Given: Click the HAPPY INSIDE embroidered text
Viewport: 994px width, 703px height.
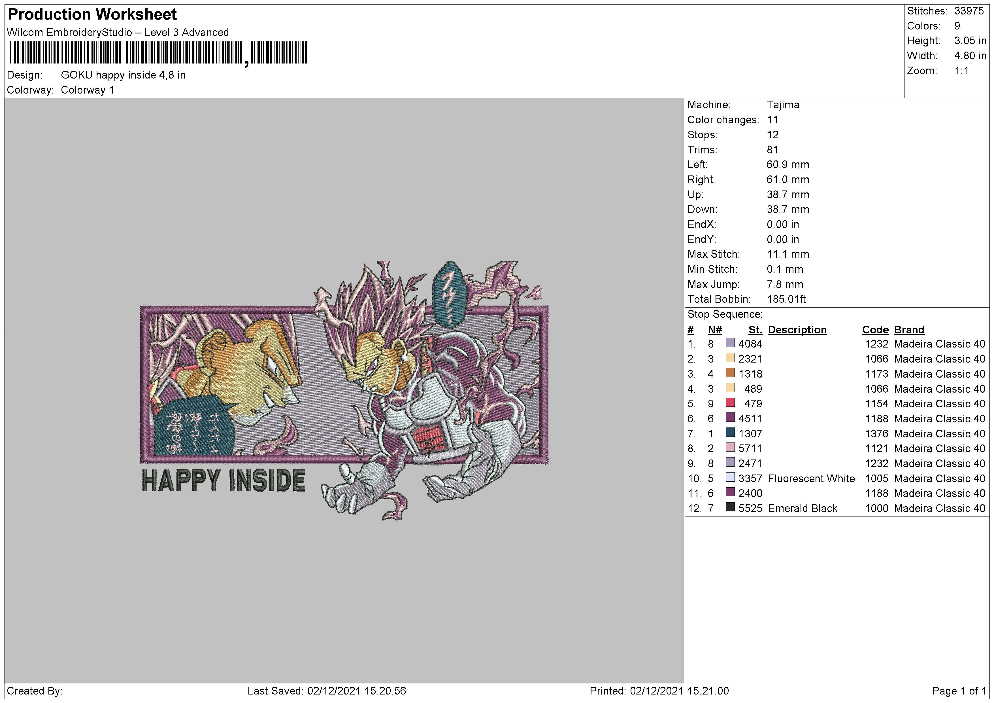Looking at the screenshot, I should point(224,480).
